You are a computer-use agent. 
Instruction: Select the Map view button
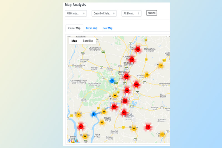74,41
